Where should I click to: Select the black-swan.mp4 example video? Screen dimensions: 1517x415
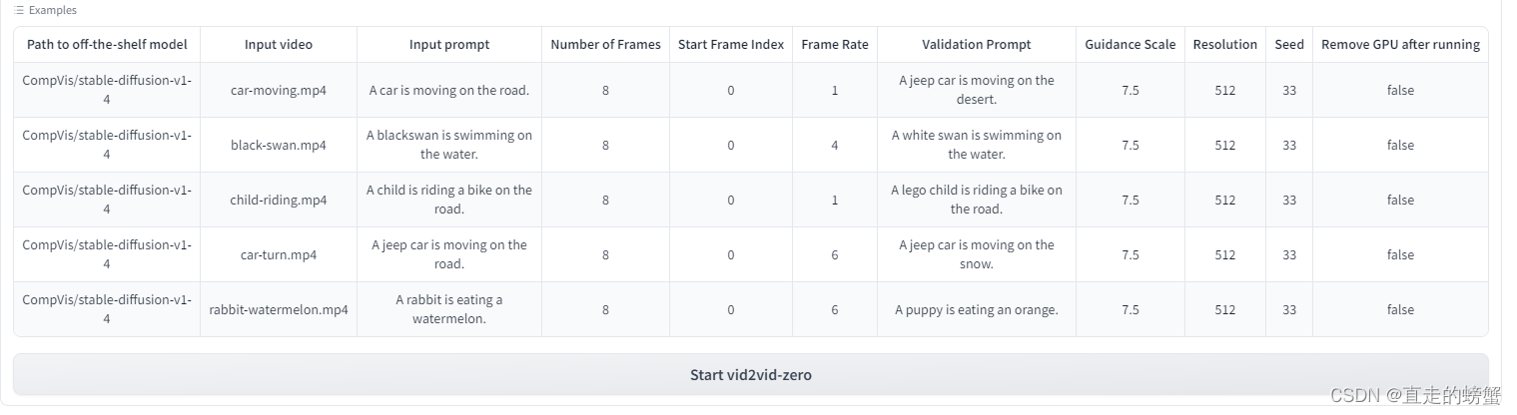coord(278,145)
